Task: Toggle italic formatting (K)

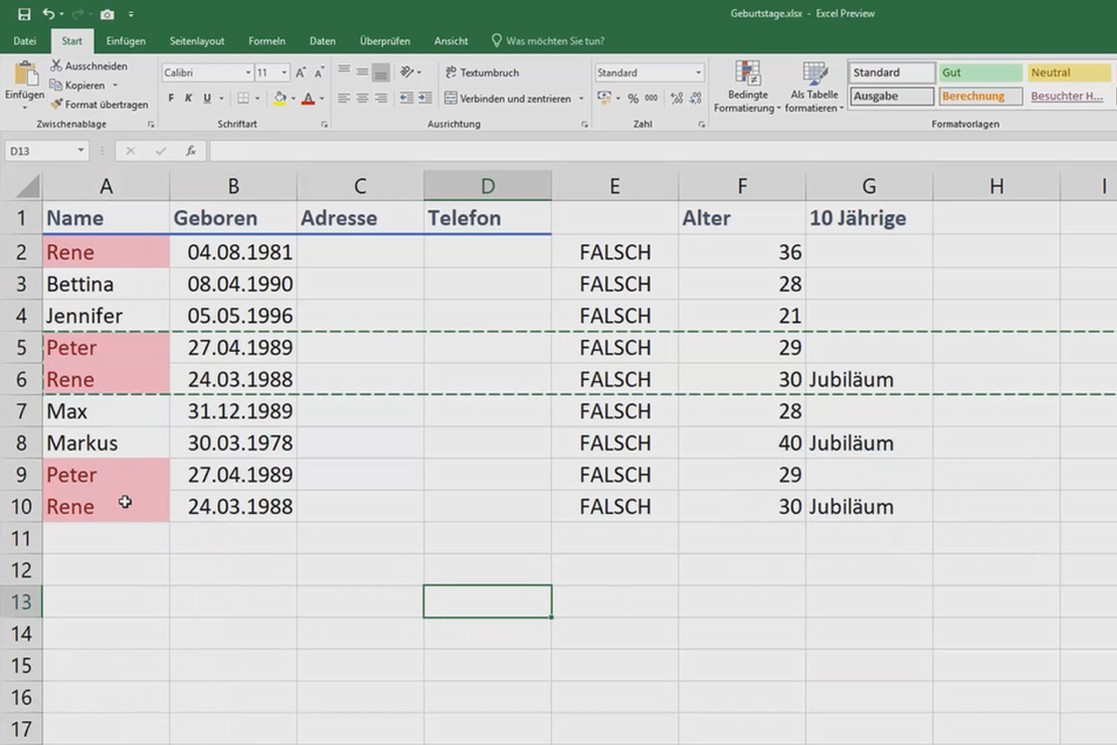Action: [189, 98]
